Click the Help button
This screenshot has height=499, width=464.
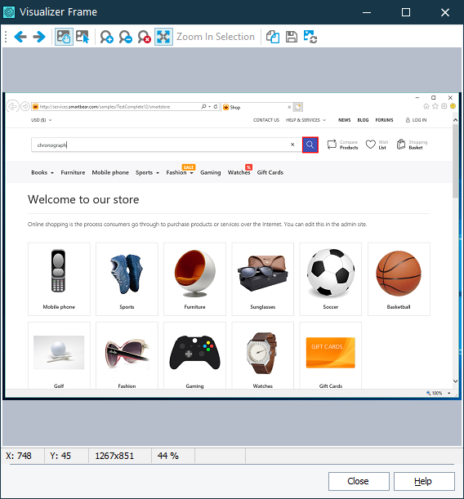point(424,481)
